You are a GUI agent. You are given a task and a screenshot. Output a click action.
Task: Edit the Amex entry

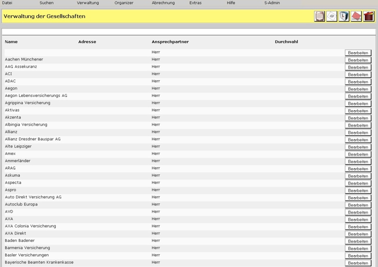[x=358, y=154]
